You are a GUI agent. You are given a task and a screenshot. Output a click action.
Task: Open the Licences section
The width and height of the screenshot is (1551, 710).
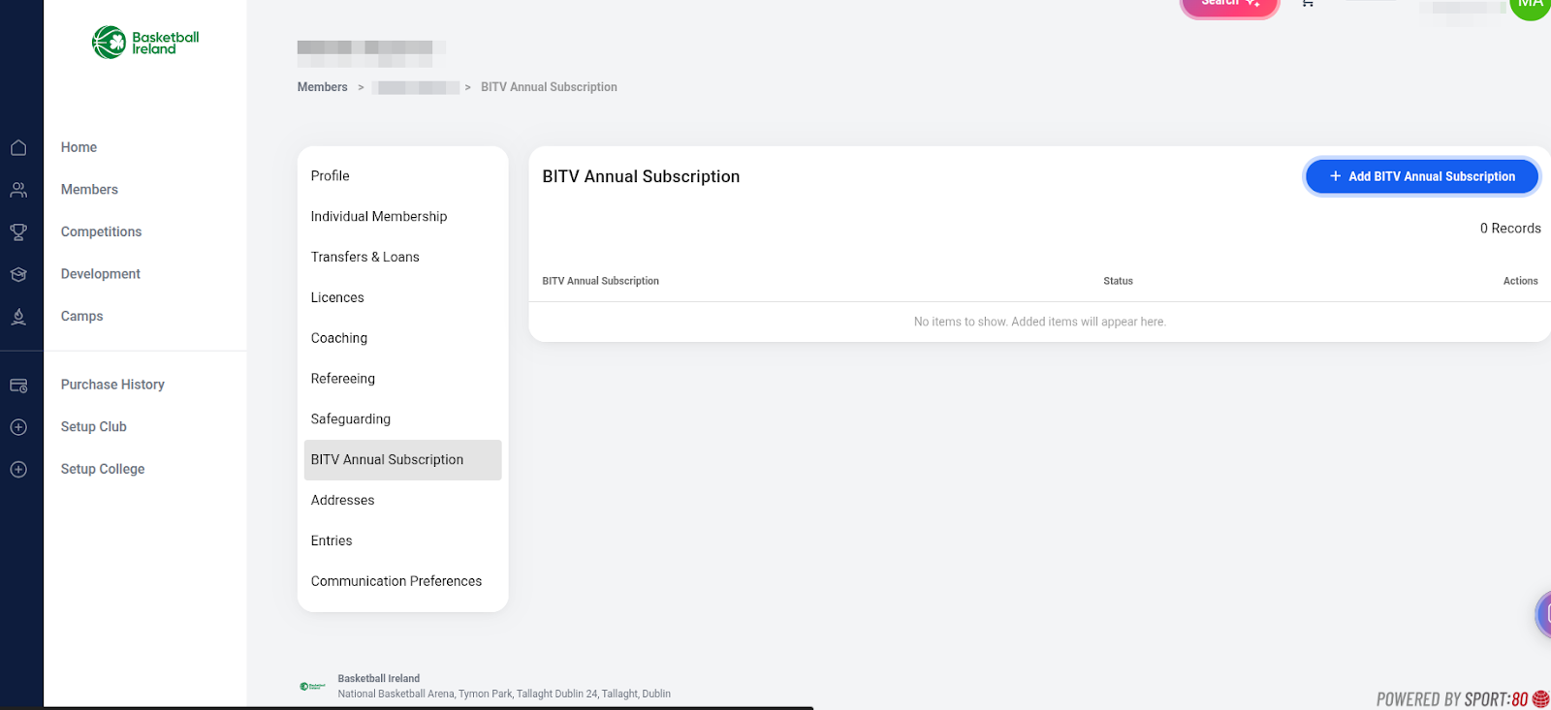pyautogui.click(x=337, y=298)
